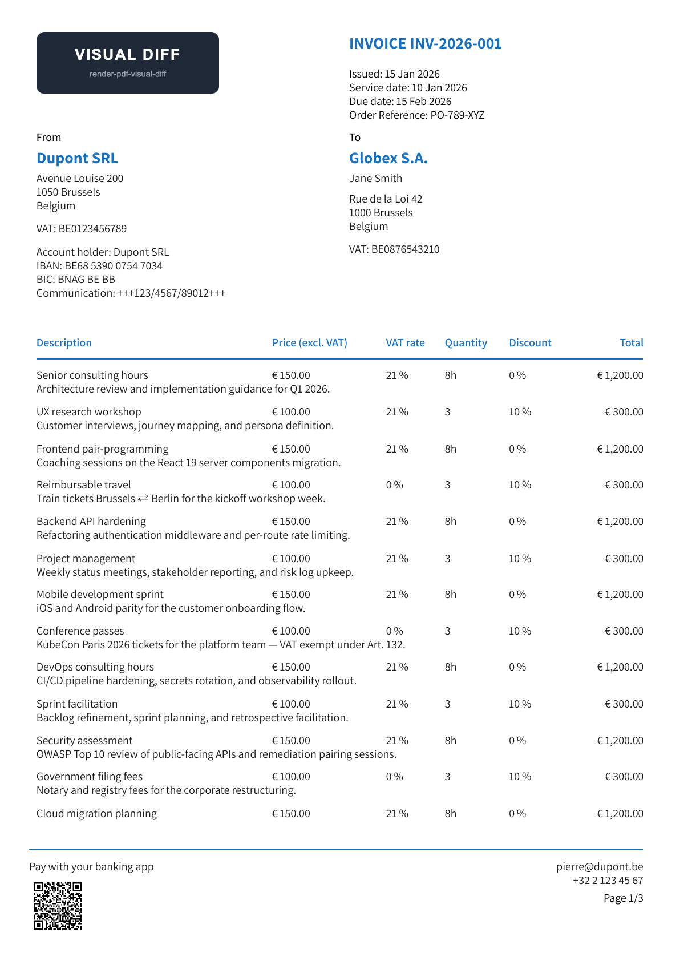
Task: Select the Reimbursable travel line item
Action: click(340, 492)
